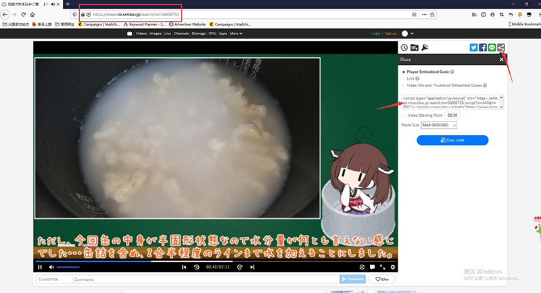
Task: Open the Firefox account icon
Action: (x=492, y=14)
